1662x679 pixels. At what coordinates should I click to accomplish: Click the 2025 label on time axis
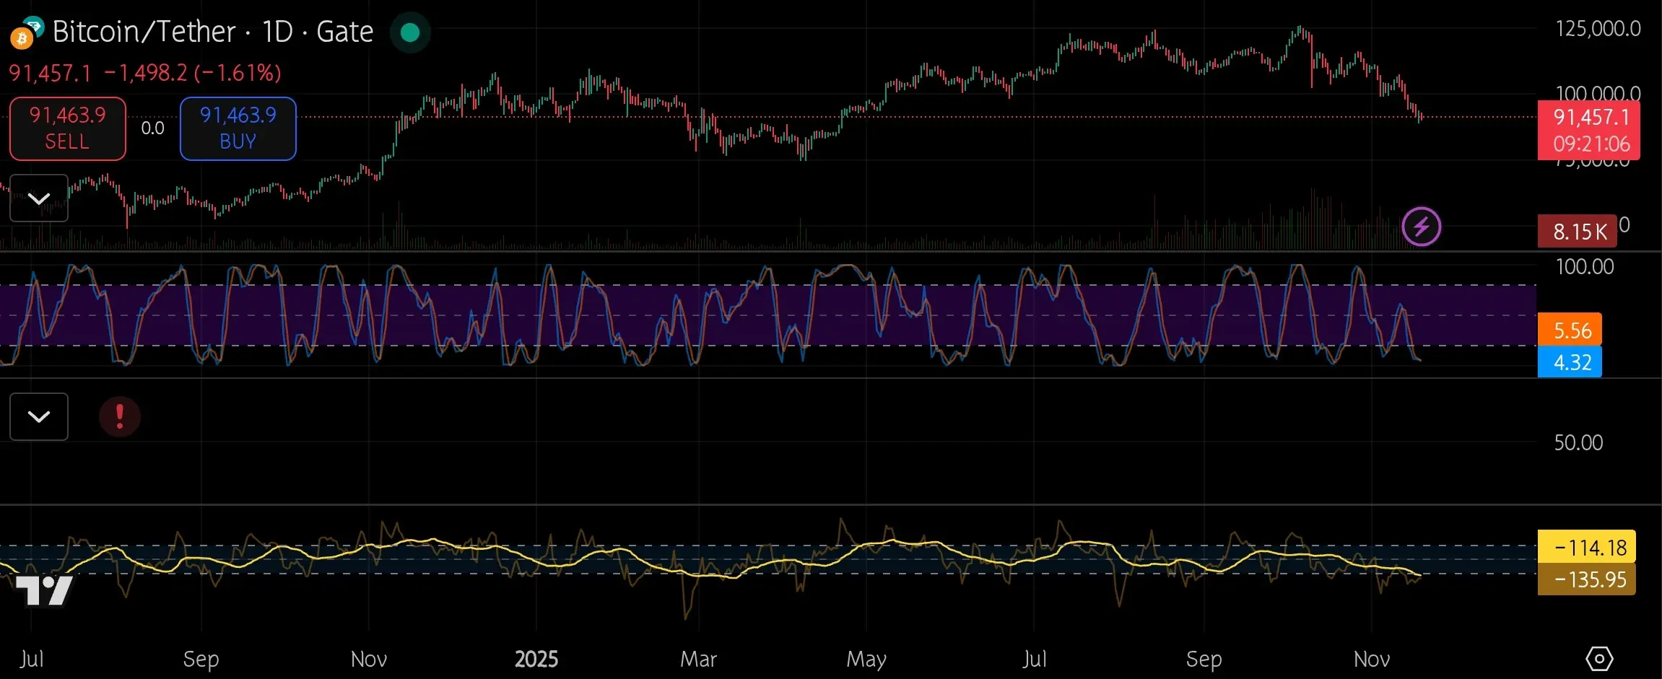point(536,659)
